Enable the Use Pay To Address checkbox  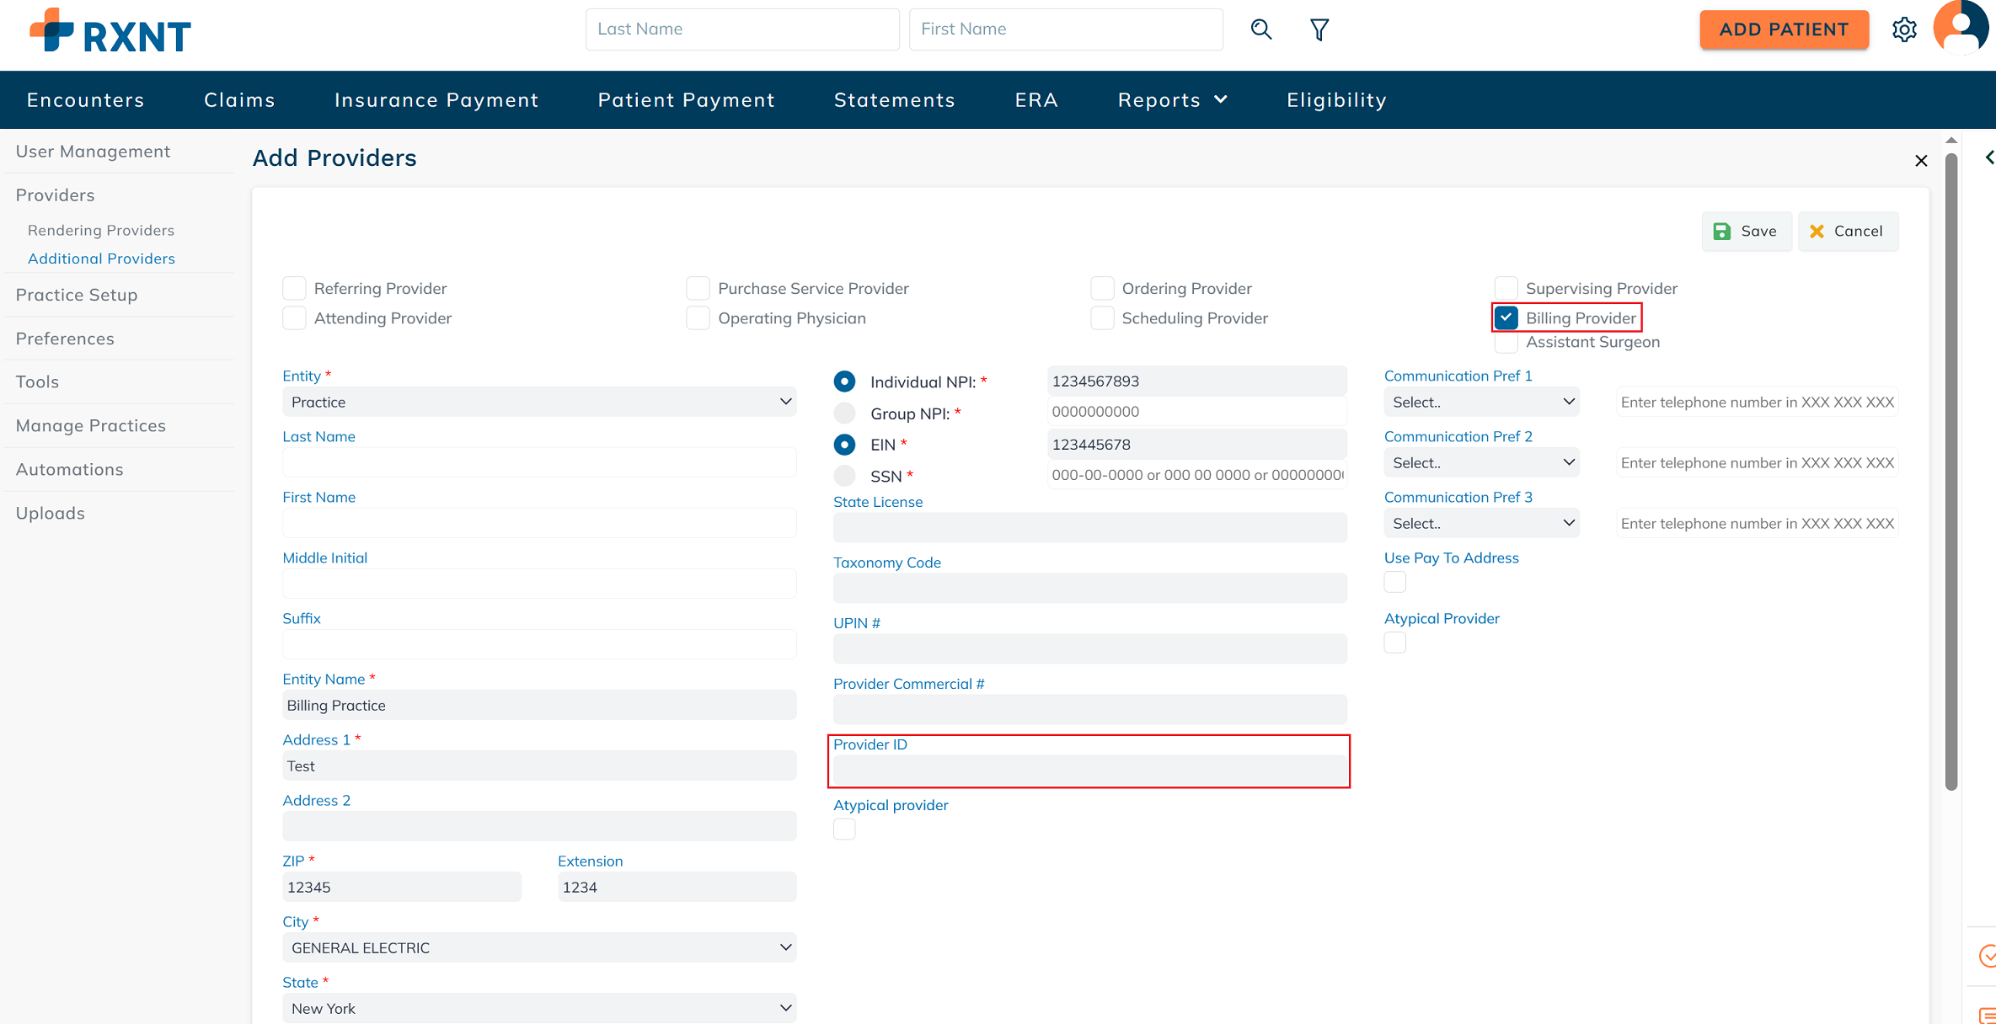(1394, 582)
